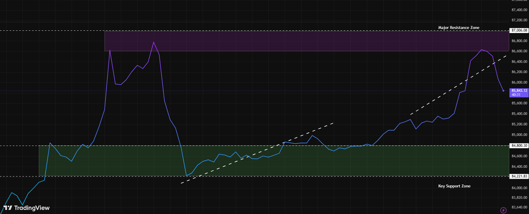
Task: Click the 85,400.00 axis price
Action: (519, 114)
